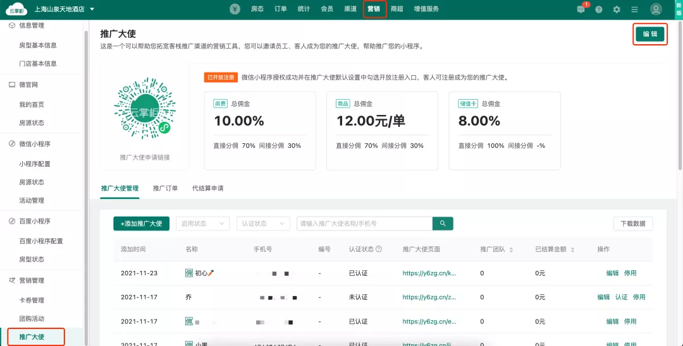
Task: Sort by 推广团队 column arrows
Action: coord(511,249)
